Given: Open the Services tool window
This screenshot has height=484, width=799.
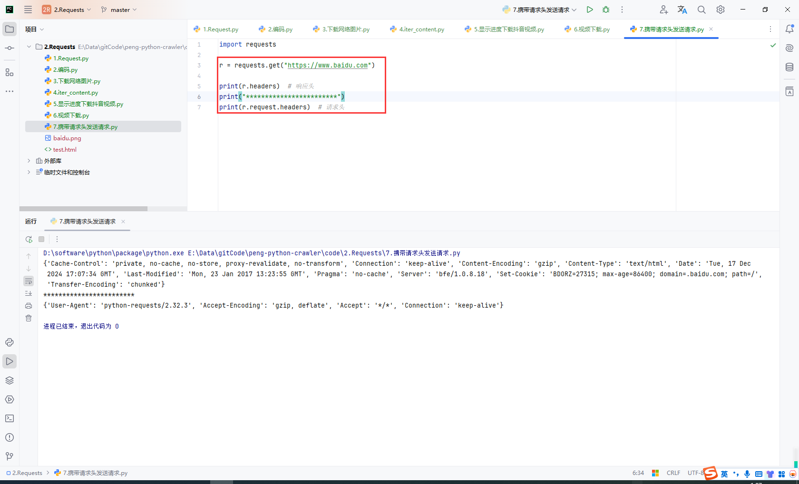Looking at the screenshot, I should pos(10,399).
